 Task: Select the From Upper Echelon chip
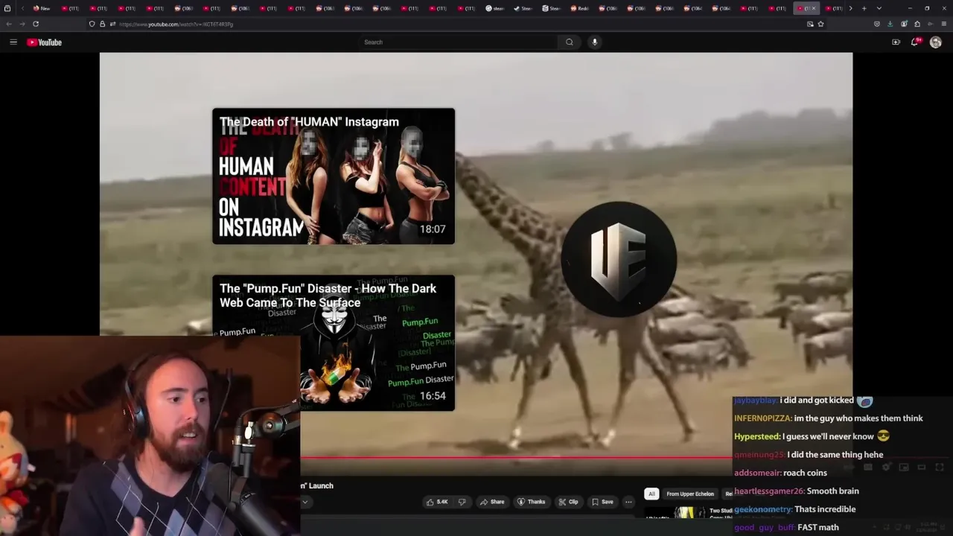click(690, 494)
